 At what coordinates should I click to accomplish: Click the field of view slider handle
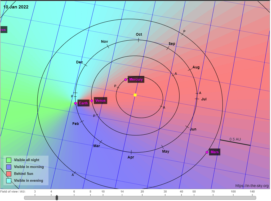pos(57,198)
